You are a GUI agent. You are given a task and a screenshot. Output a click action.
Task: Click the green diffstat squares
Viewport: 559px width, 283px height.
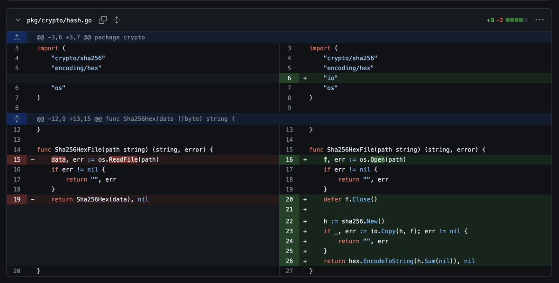517,20
